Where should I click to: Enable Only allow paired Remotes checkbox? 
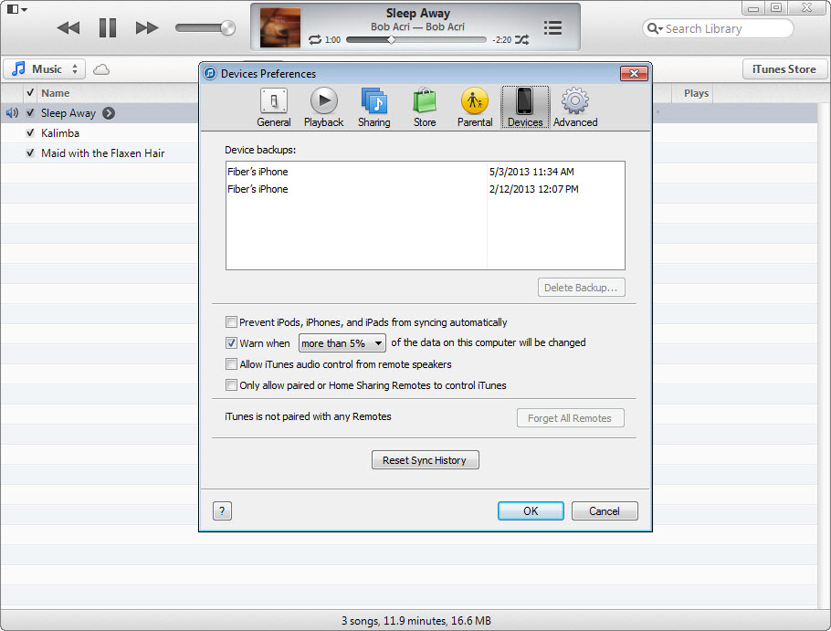pos(231,385)
